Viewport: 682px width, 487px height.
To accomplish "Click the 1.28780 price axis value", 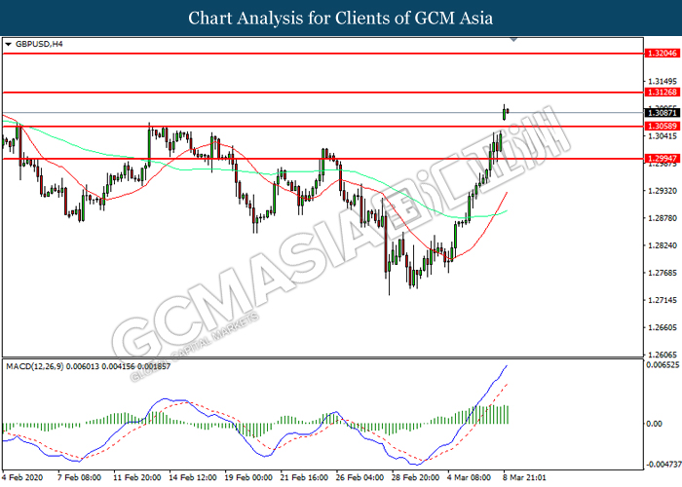I will (663, 218).
